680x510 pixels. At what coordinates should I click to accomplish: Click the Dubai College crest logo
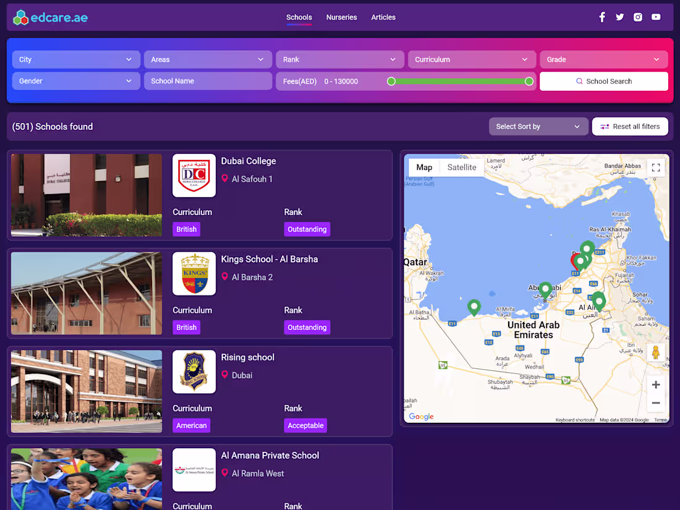[194, 176]
